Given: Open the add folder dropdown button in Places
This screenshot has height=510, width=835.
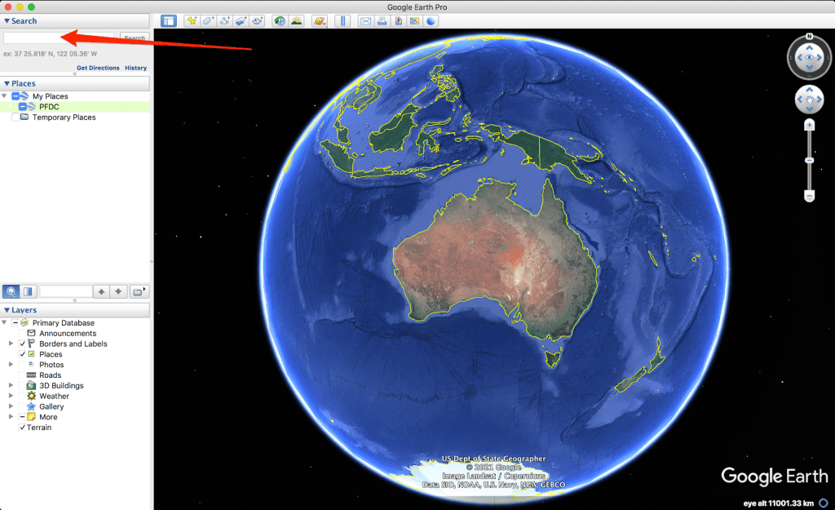Looking at the screenshot, I should (x=139, y=291).
